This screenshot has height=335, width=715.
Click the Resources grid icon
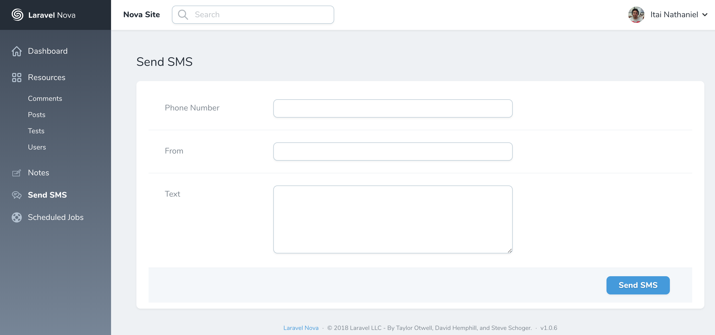[x=17, y=77]
